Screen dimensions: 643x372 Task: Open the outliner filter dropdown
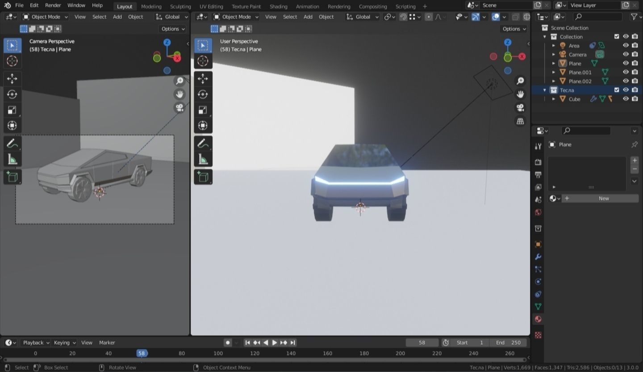[635, 17]
